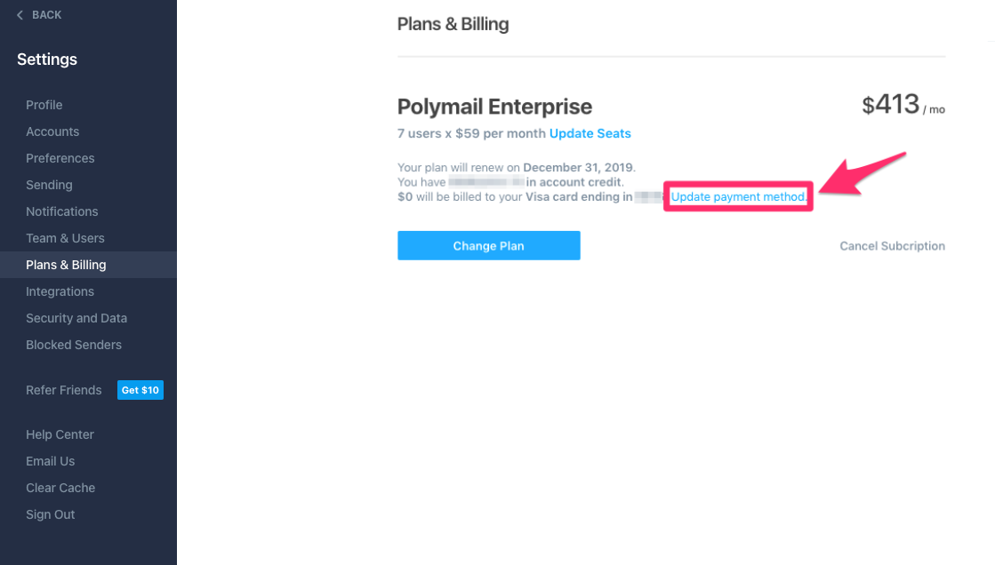
Task: Go to Accounts settings
Action: [52, 131]
